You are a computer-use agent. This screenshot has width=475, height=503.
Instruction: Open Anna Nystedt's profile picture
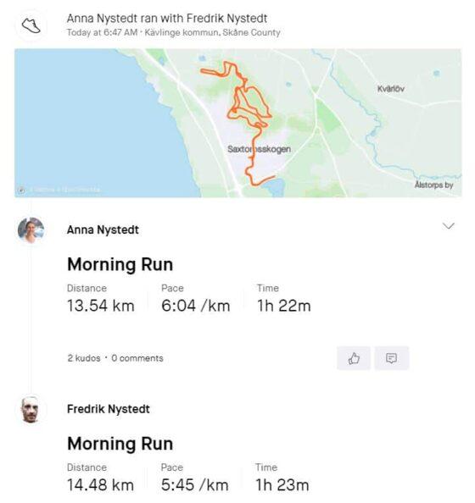[31, 230]
